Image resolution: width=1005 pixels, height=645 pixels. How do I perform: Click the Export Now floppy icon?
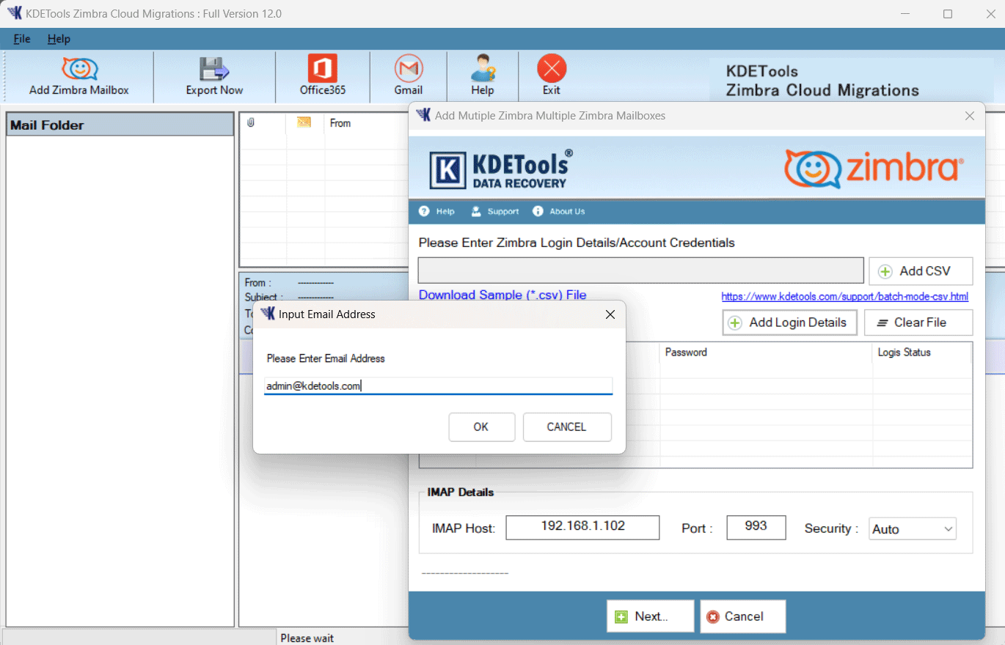pos(214,69)
